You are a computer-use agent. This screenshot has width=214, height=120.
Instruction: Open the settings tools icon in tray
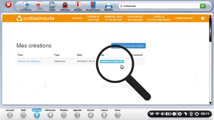[152, 114]
